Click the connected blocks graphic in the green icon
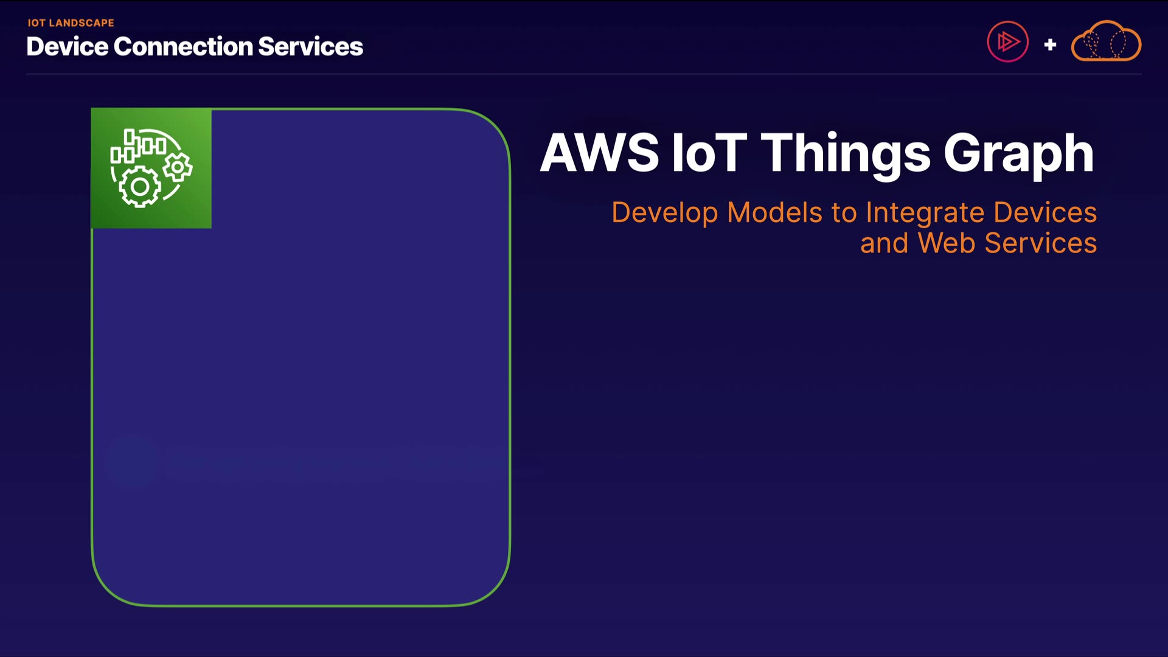 pos(139,146)
